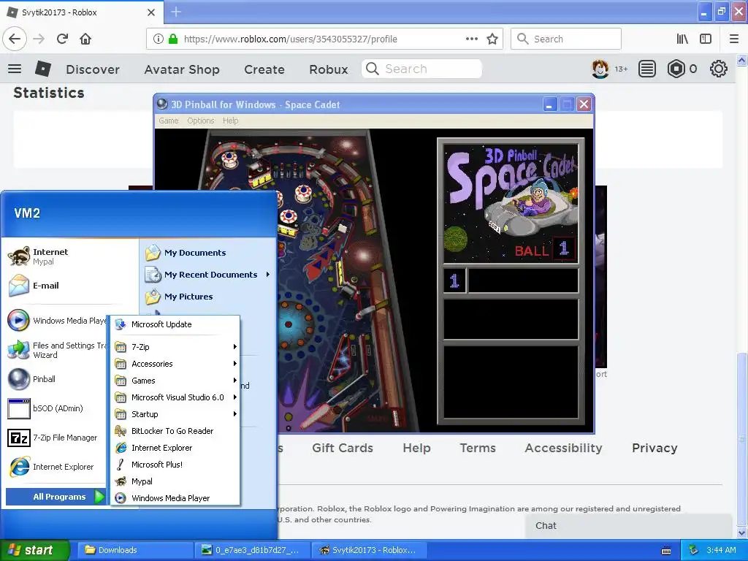
Task: Launch Mypal from All Programs list
Action: coord(175,481)
